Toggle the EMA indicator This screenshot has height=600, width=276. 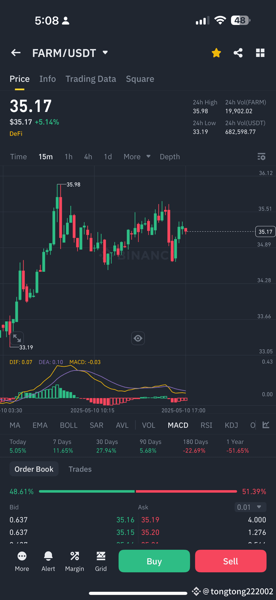pyautogui.click(x=40, y=425)
